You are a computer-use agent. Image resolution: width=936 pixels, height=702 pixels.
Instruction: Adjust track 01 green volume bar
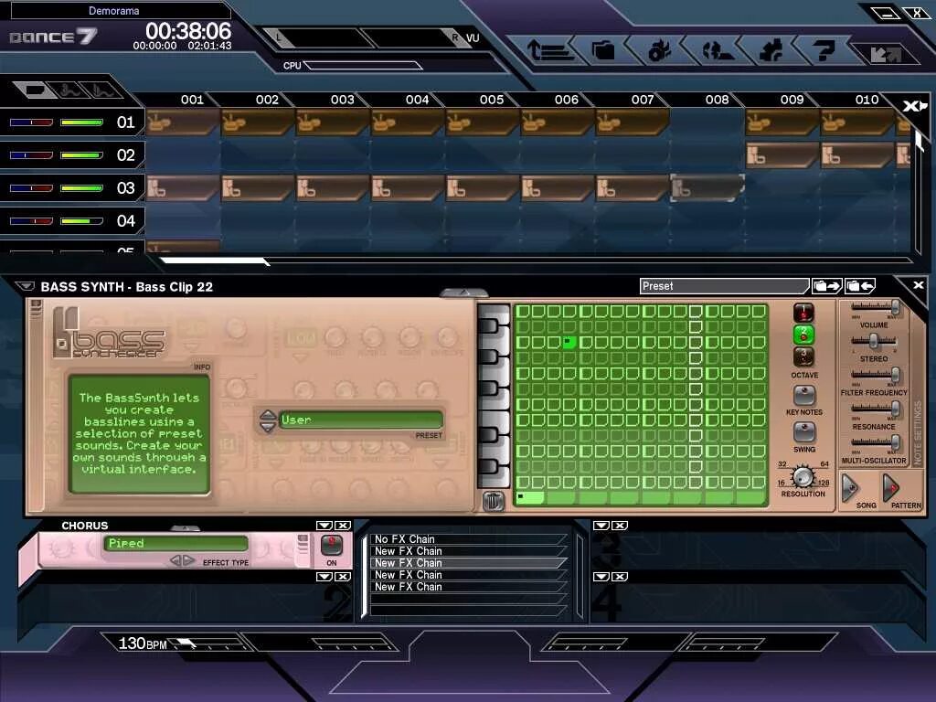click(x=81, y=122)
